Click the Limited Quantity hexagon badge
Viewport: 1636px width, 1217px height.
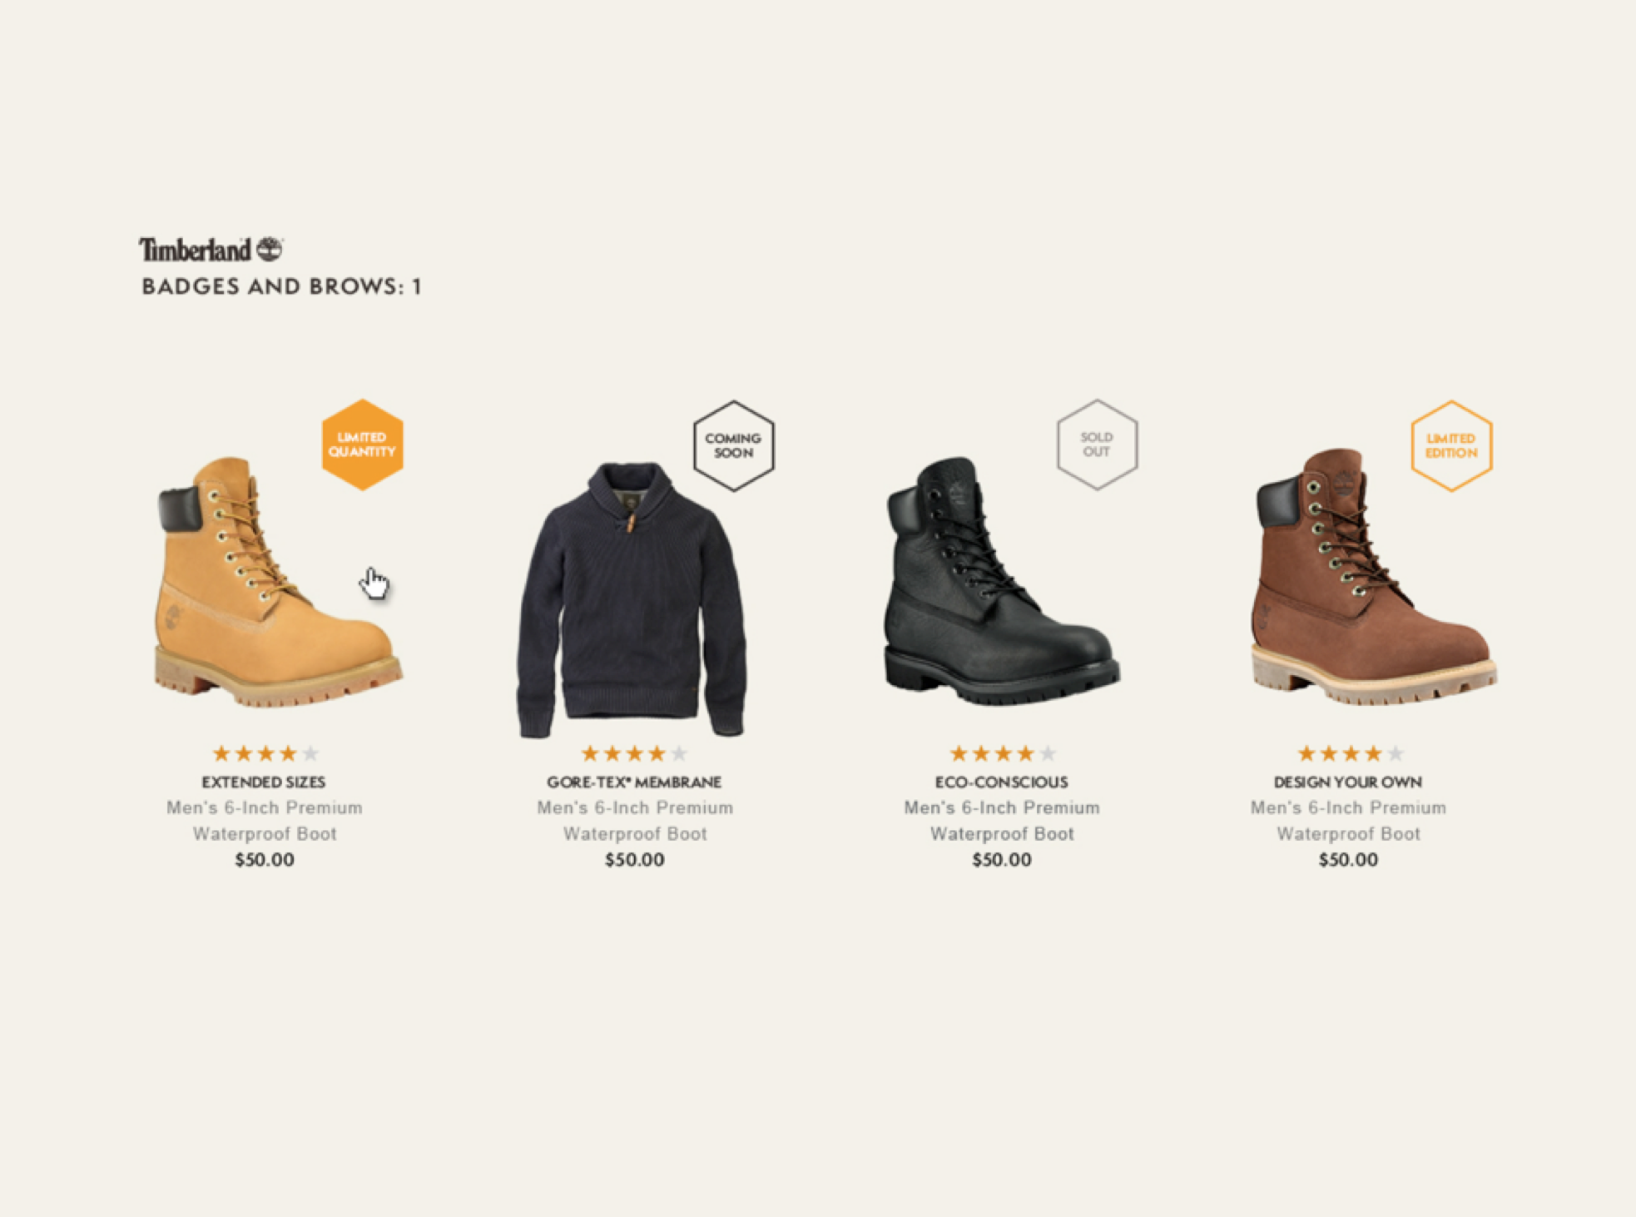362,445
